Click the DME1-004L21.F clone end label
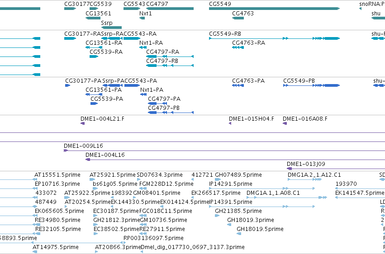Screen dimensions: 385x254 102,119
